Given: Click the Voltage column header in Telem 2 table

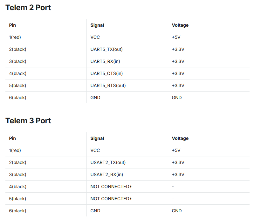Looking at the screenshot, I should (180, 25).
